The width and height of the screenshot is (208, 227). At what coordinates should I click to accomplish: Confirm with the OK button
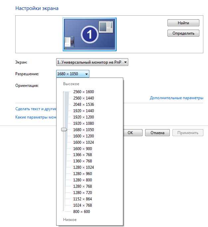point(133,133)
